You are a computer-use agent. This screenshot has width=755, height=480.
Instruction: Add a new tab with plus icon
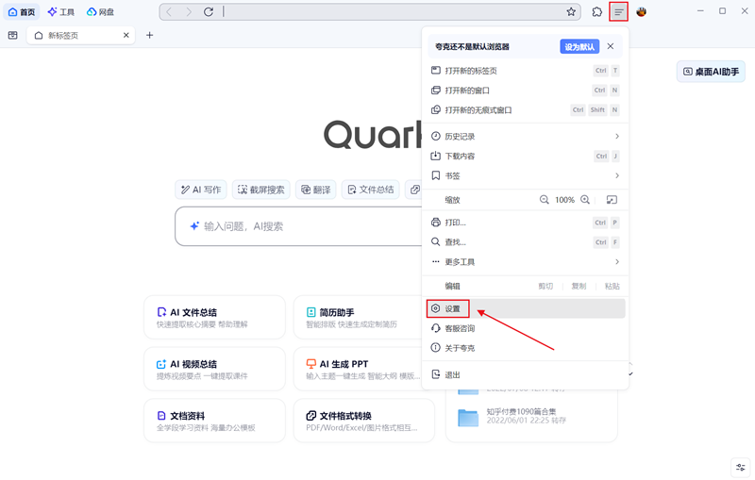150,35
